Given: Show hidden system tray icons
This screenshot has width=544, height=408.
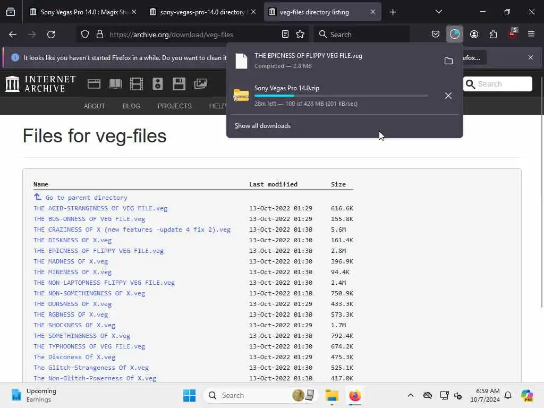Looking at the screenshot, I should pyautogui.click(x=411, y=395).
